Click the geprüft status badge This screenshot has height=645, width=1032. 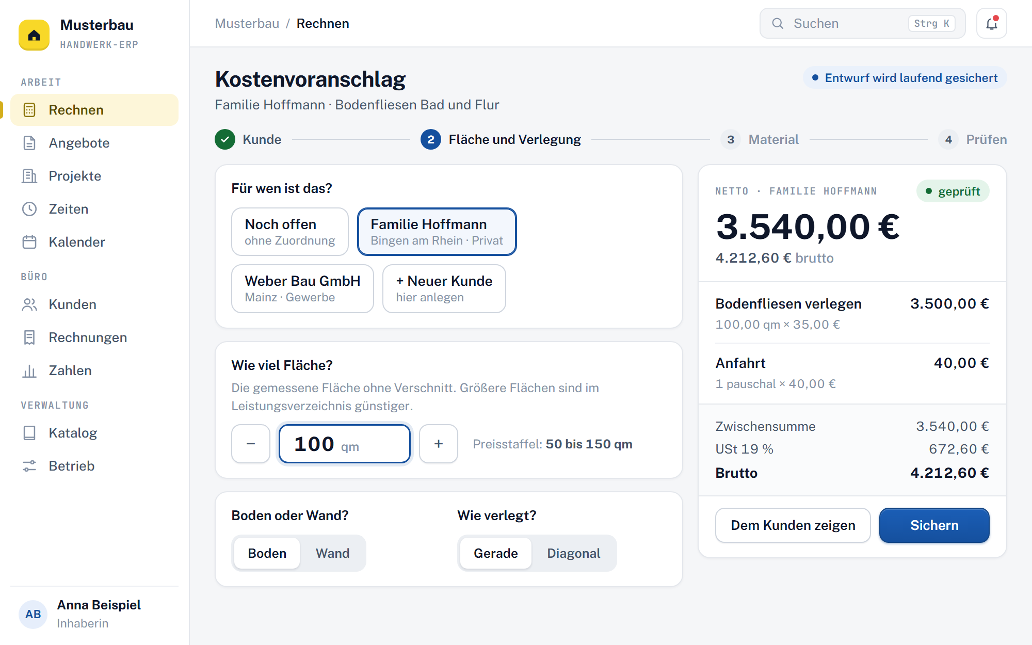point(953,191)
